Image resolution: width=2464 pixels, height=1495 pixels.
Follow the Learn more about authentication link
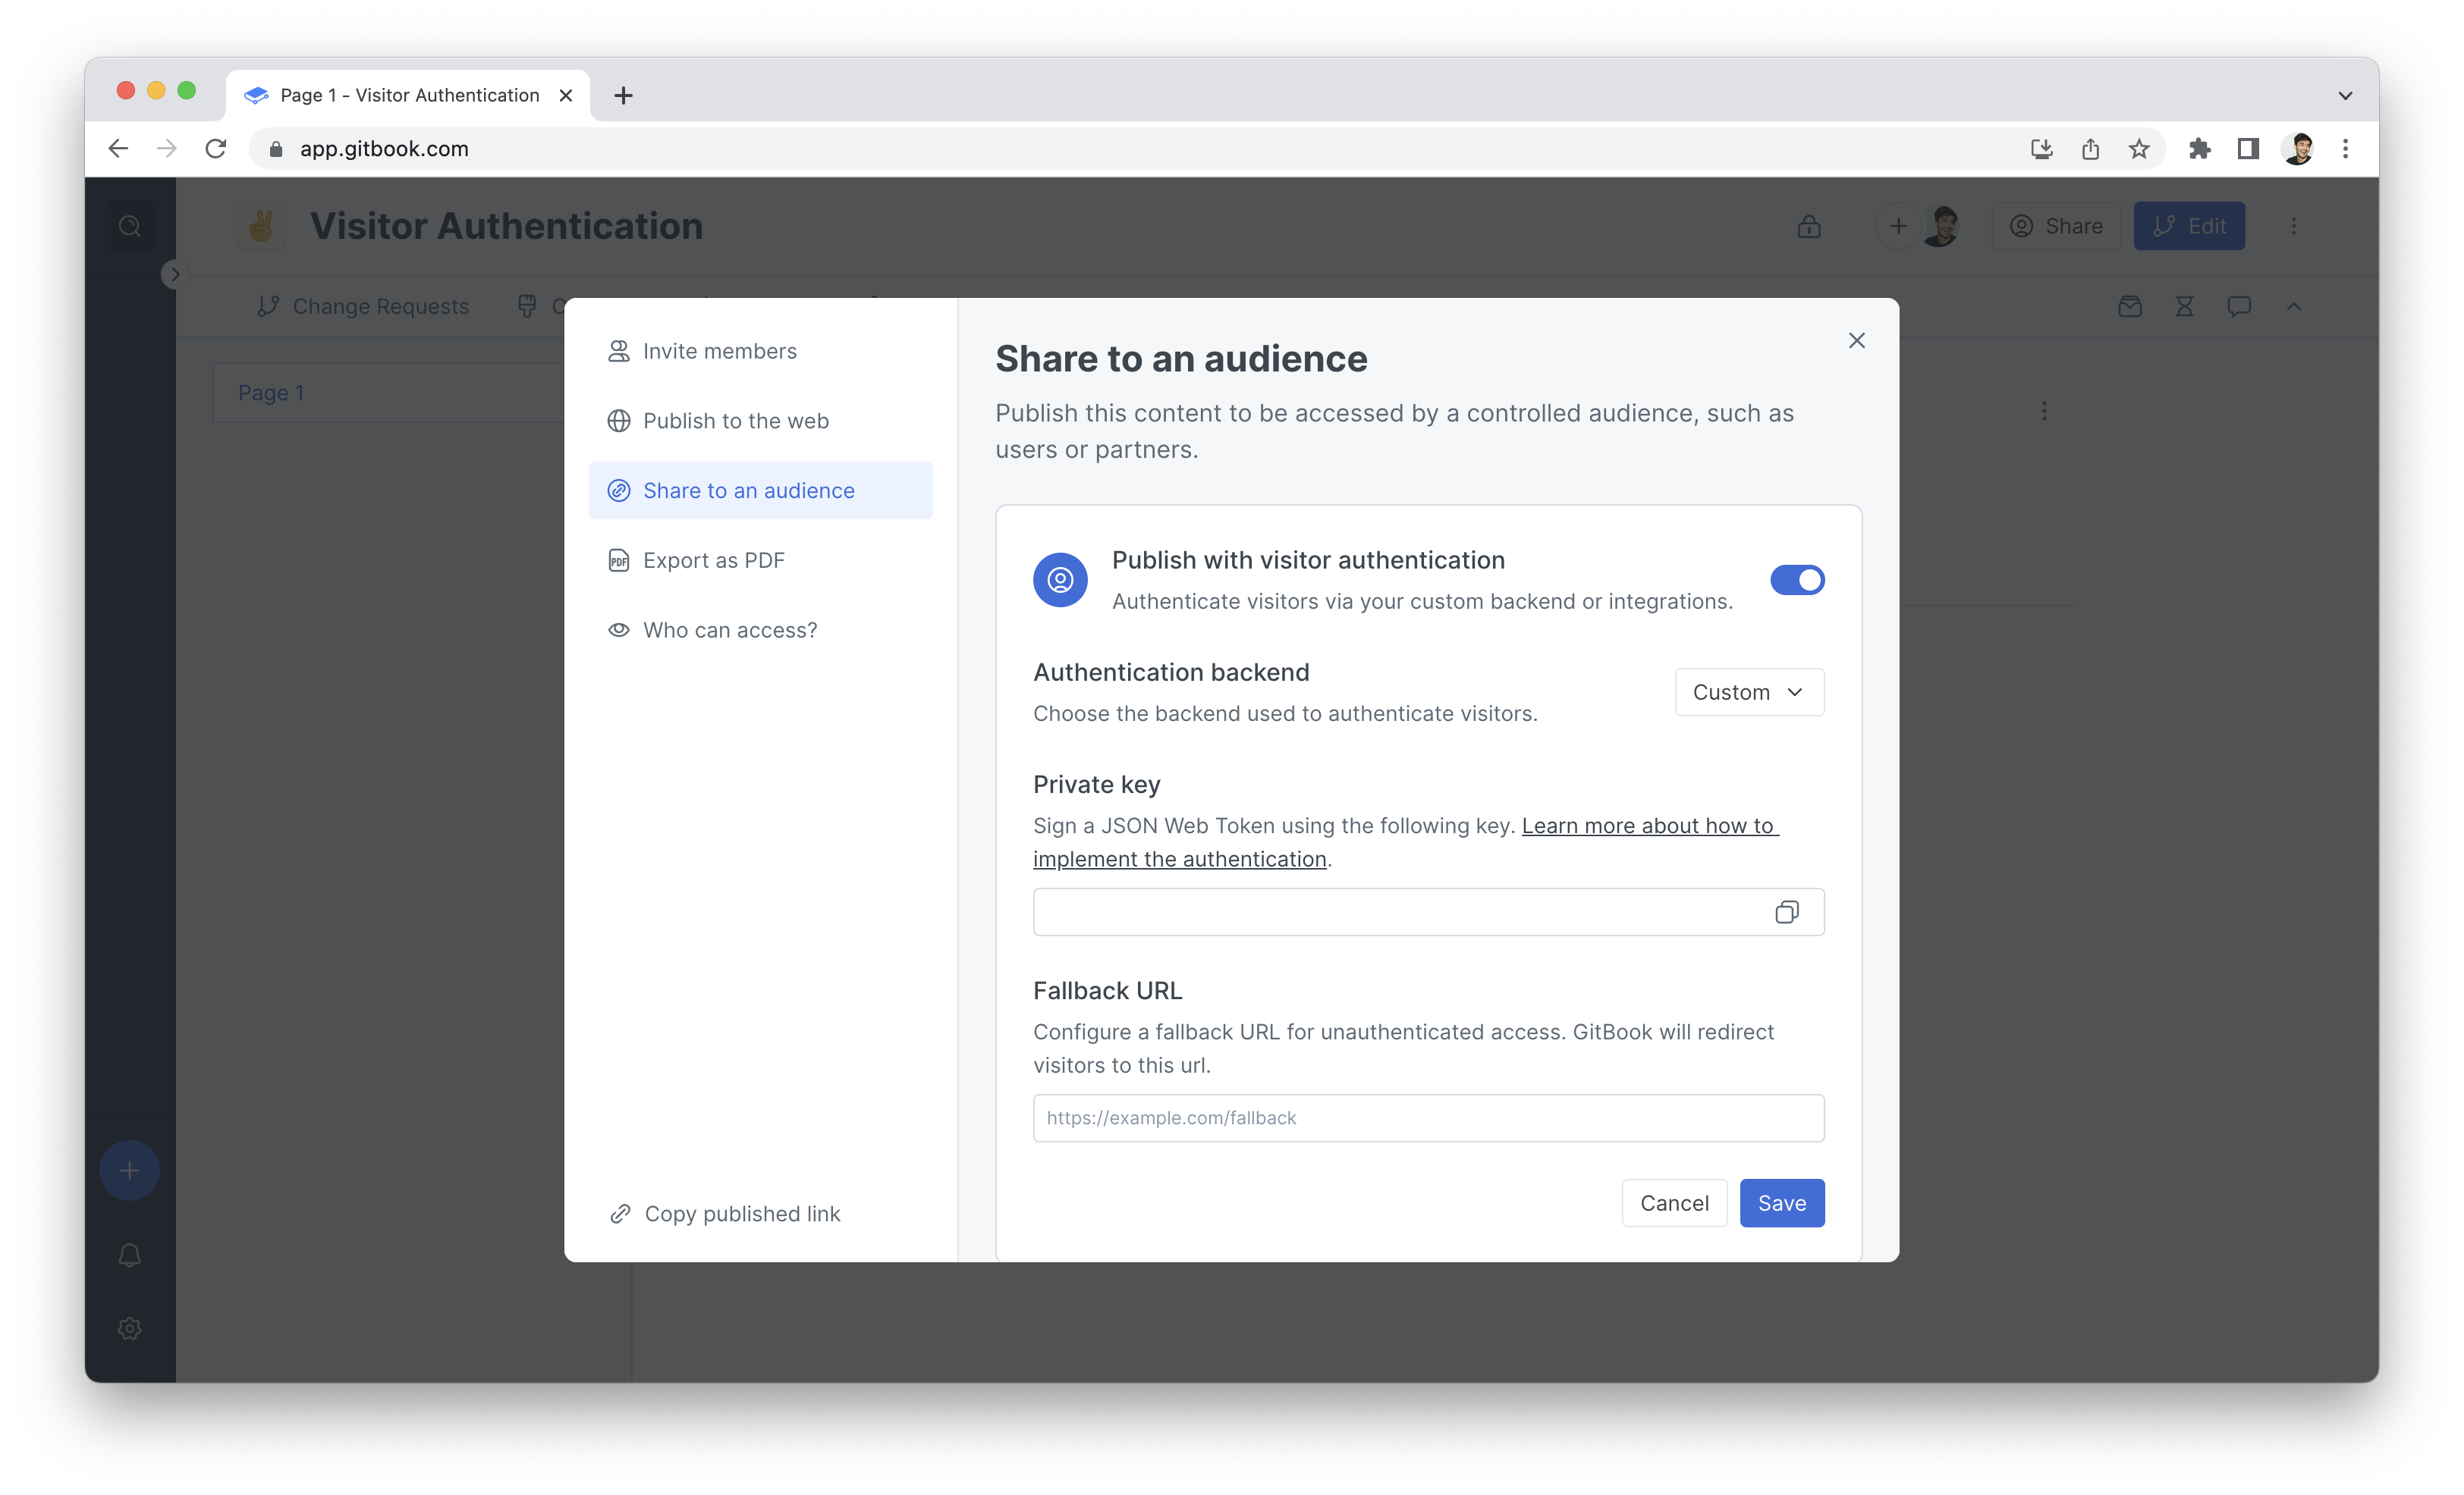(1648, 826)
